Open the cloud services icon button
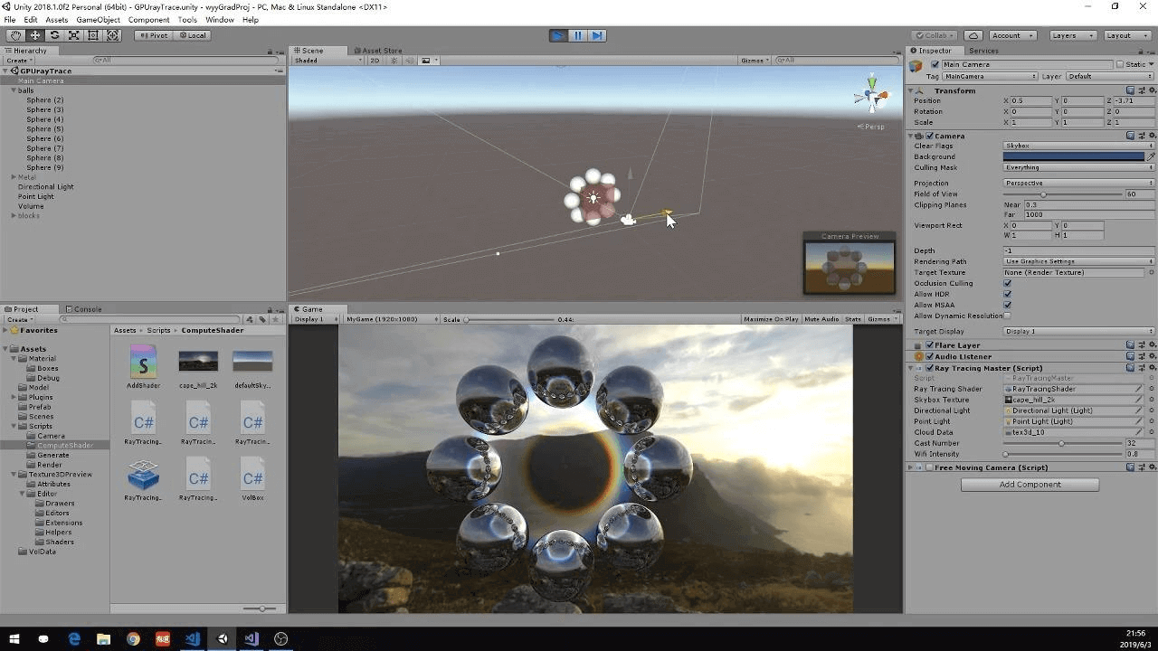The width and height of the screenshot is (1158, 651). tap(973, 35)
